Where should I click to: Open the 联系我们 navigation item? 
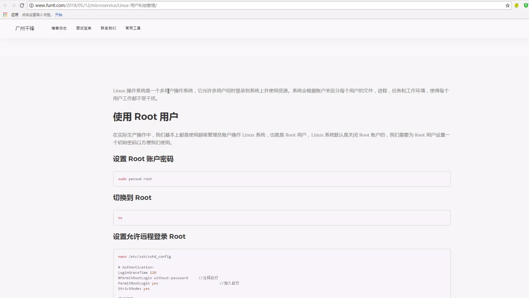tap(108, 28)
